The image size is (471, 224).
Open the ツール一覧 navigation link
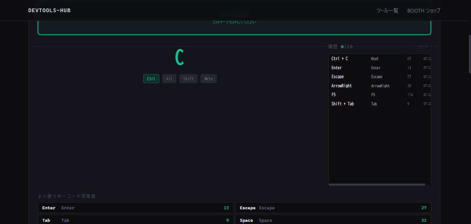click(x=387, y=11)
